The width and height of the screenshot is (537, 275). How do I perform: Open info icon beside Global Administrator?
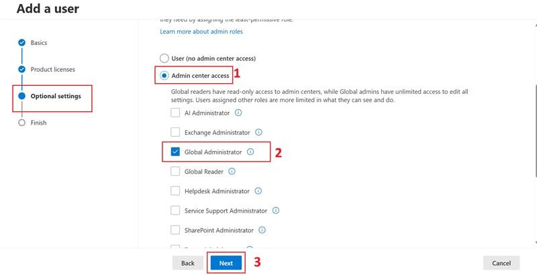click(x=250, y=152)
